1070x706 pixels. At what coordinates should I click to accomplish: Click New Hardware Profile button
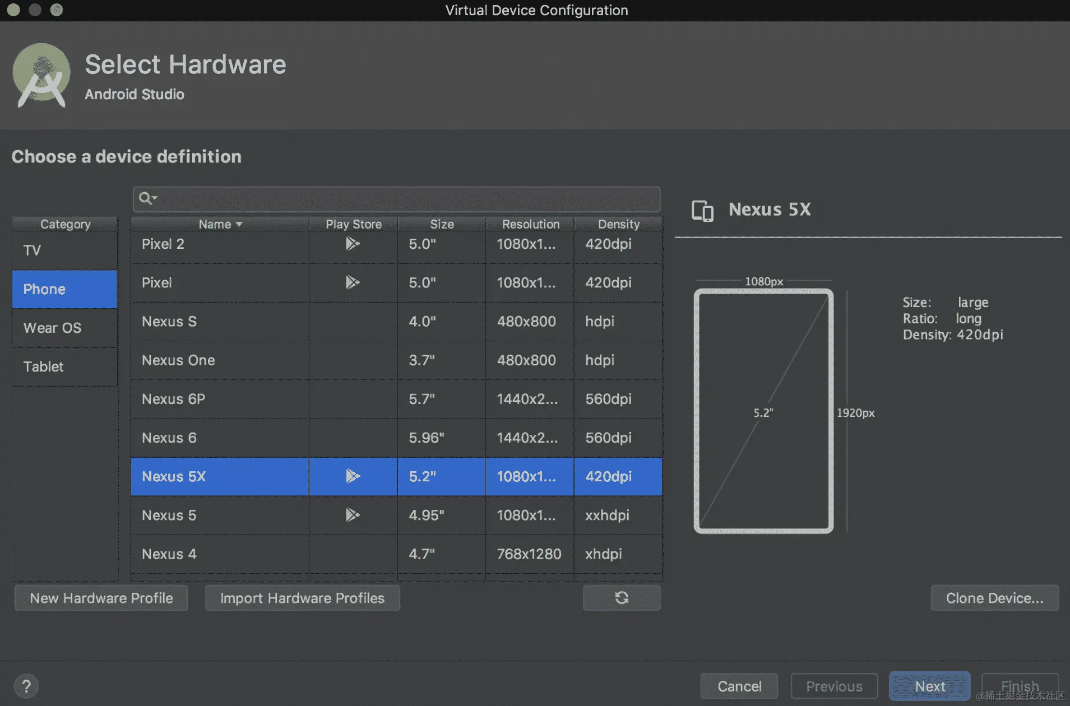(x=101, y=598)
